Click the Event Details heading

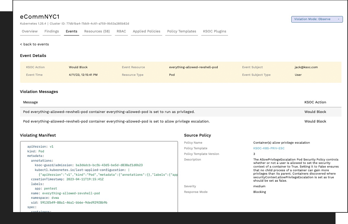point(33,56)
